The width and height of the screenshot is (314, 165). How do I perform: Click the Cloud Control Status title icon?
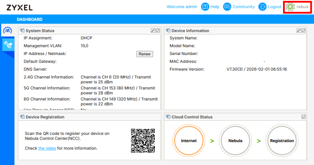point(168,117)
